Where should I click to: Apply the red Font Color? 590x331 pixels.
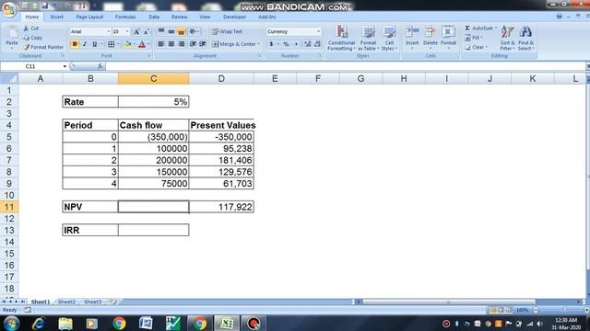pyautogui.click(x=142, y=44)
